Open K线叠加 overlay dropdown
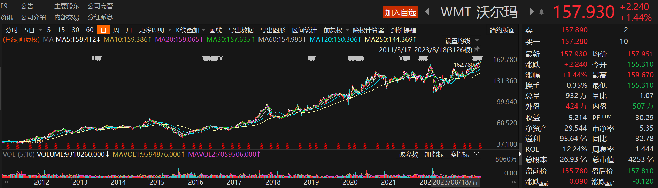This screenshot has width=658, height=188. (x=204, y=30)
